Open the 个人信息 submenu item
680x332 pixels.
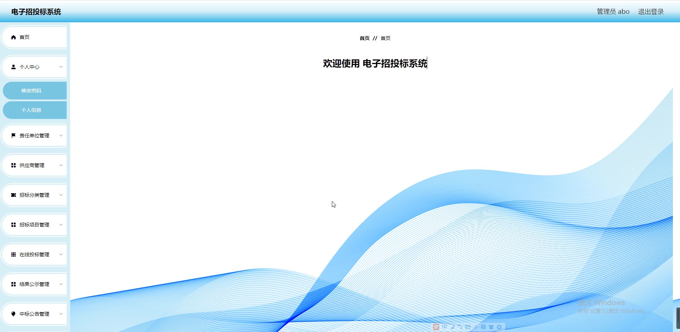tap(35, 110)
